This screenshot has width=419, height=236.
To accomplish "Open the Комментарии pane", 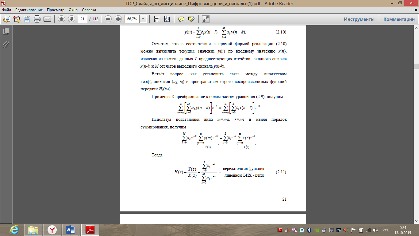I will tap(399, 19).
